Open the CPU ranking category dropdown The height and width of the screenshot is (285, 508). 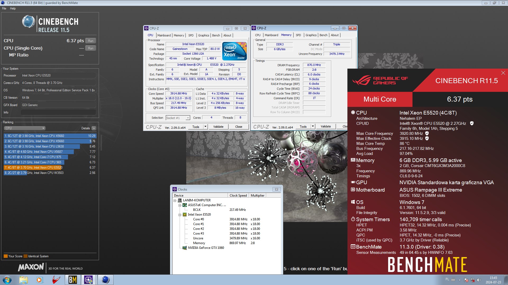(25, 128)
